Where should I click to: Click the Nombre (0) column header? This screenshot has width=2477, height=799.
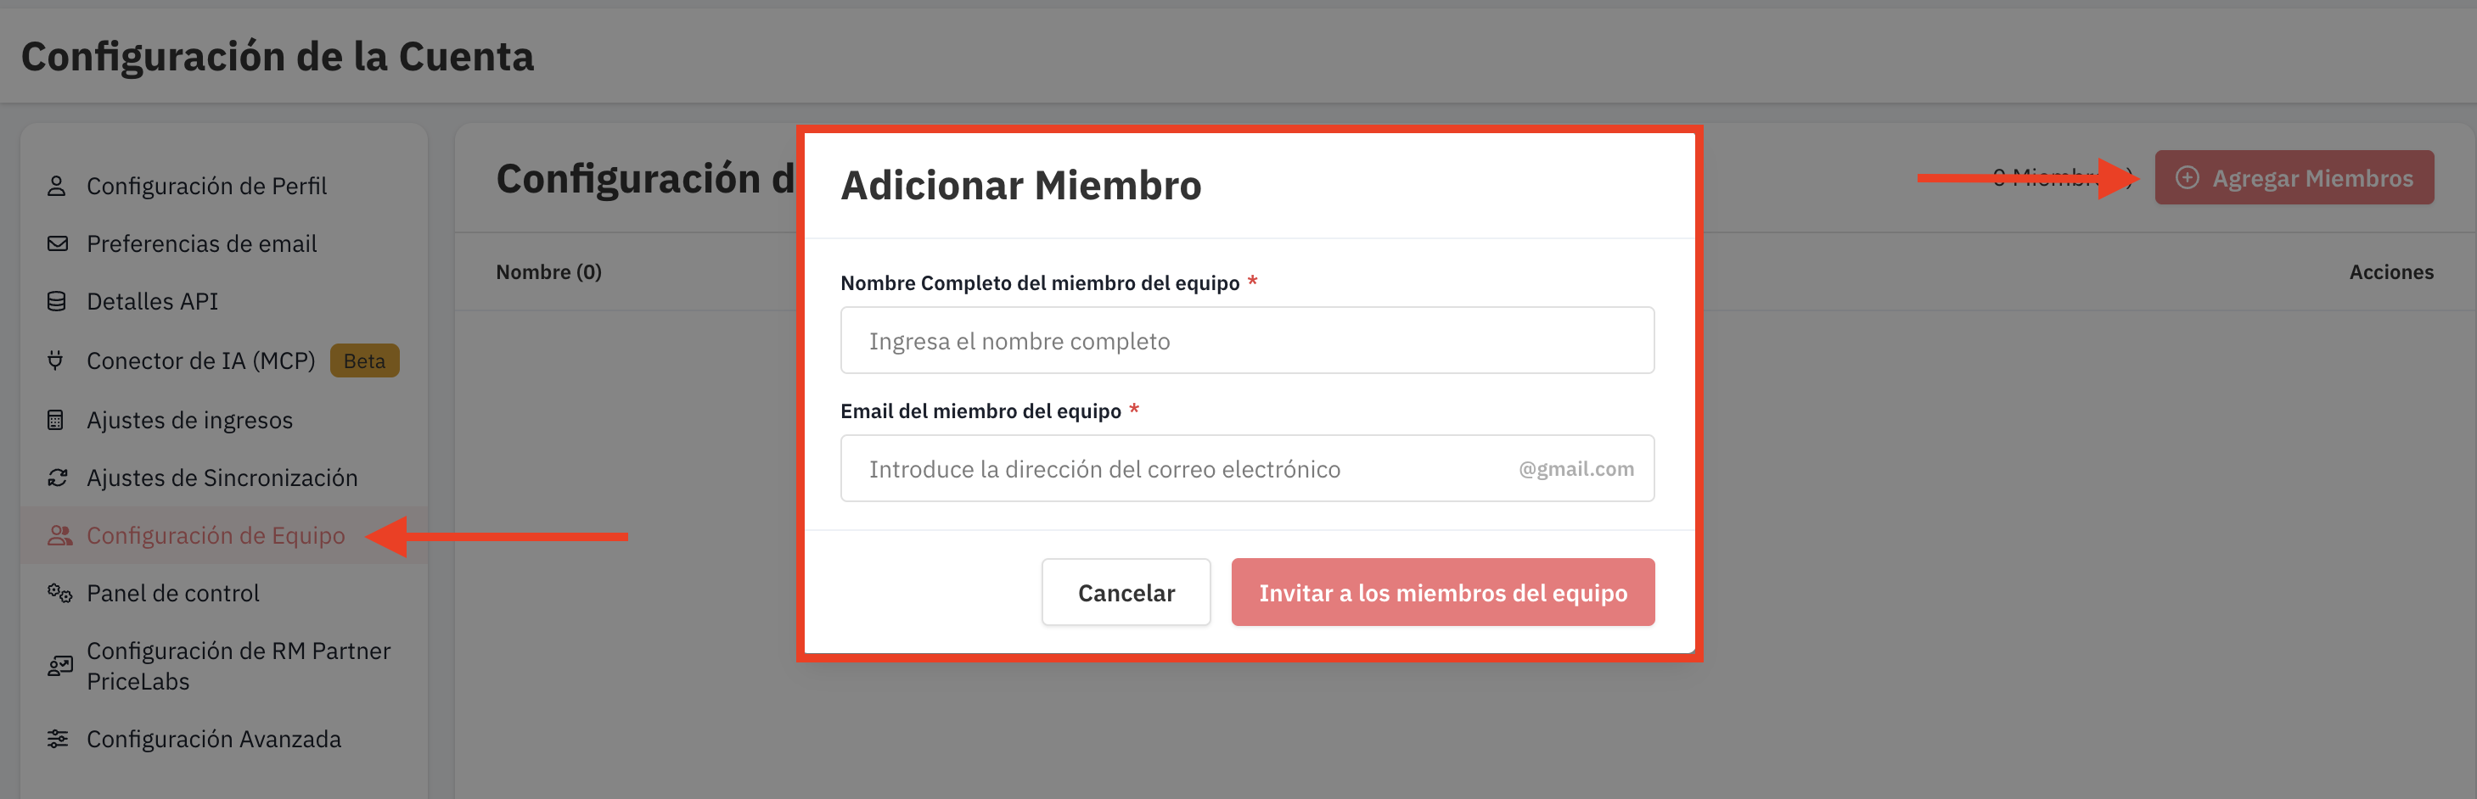click(549, 271)
